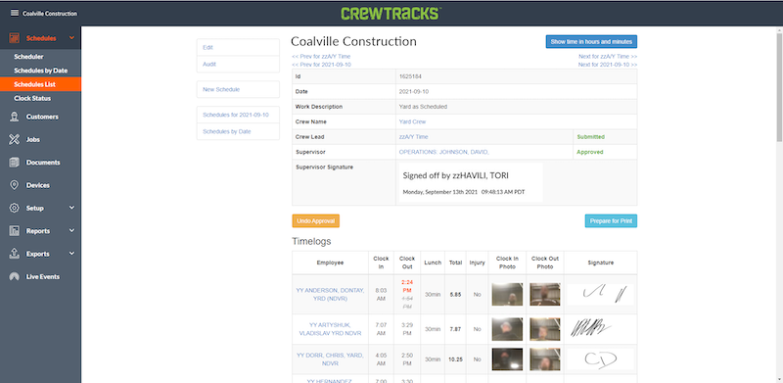Go to Prev for zzA/Y Time
Viewport: 783px width, 383px height.
pos(321,57)
